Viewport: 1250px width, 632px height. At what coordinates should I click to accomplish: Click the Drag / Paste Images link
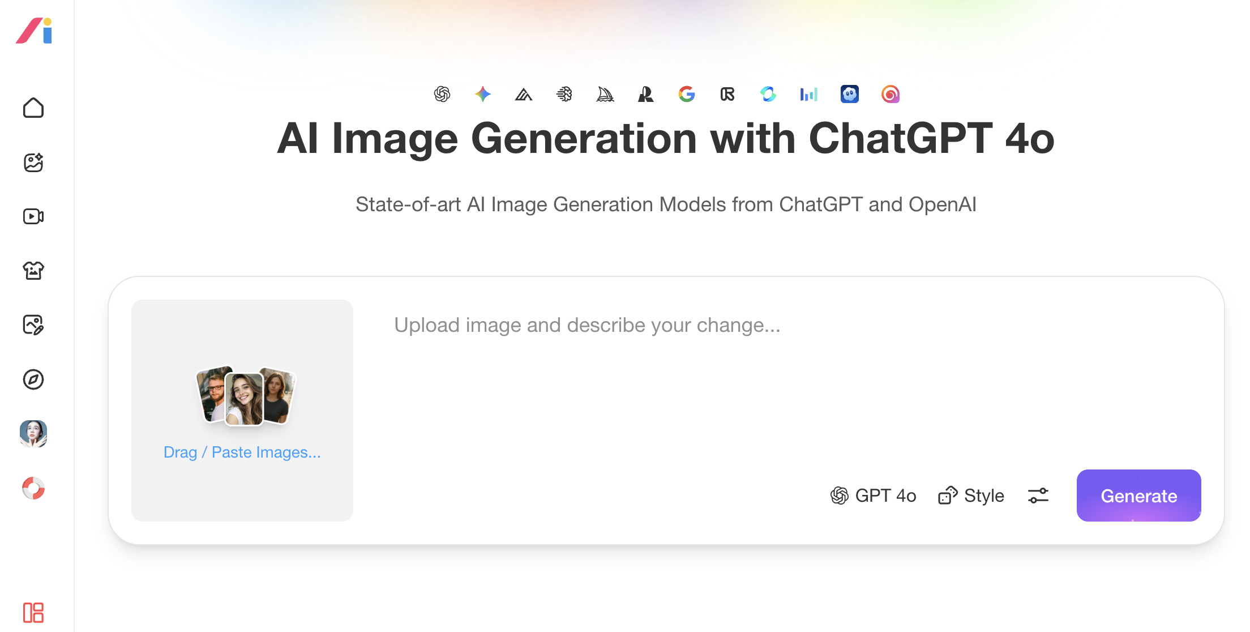[242, 452]
